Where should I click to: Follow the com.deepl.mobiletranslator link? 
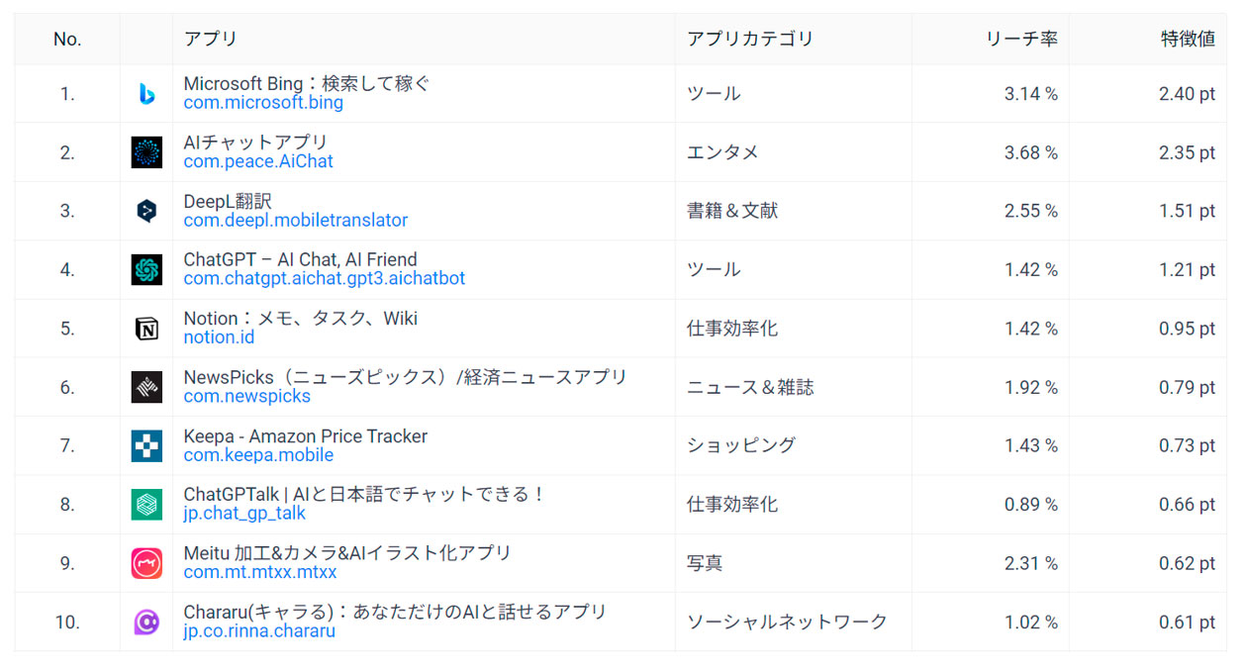click(x=295, y=220)
